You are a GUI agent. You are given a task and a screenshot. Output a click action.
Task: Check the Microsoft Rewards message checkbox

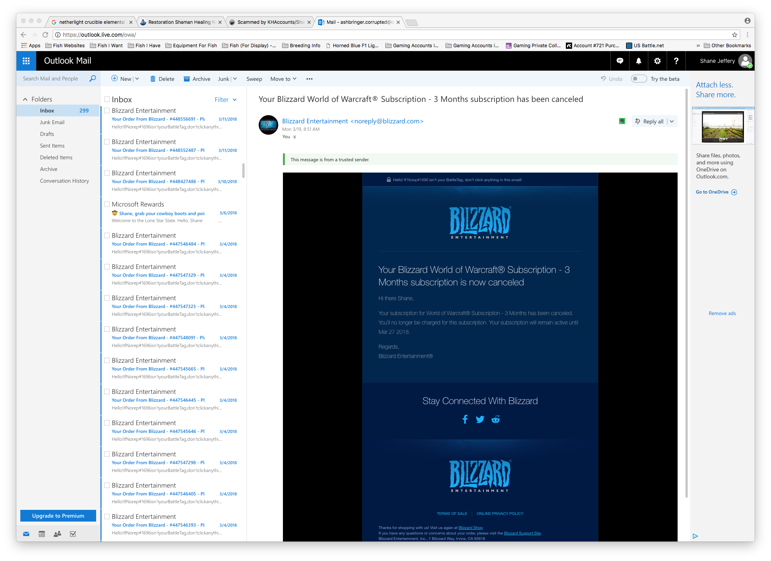coord(107,204)
